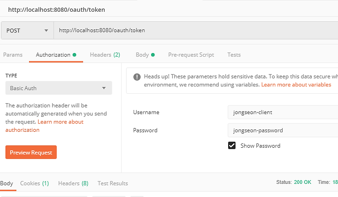Click the Heads up warning info icon
Viewport: 338px width, 197px height.
[x=137, y=76]
